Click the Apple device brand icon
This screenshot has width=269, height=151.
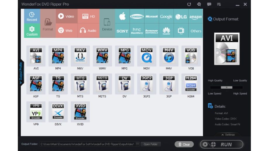point(122,16)
